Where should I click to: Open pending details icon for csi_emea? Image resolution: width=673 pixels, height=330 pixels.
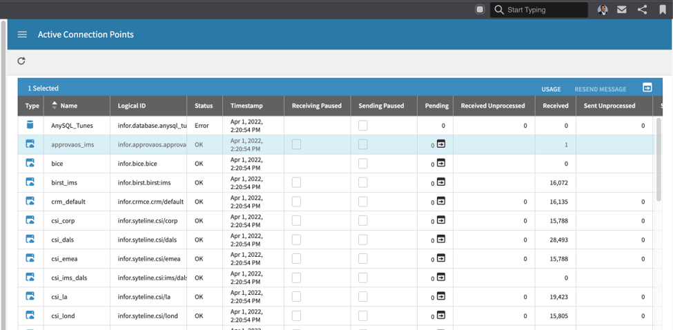pyautogui.click(x=441, y=258)
